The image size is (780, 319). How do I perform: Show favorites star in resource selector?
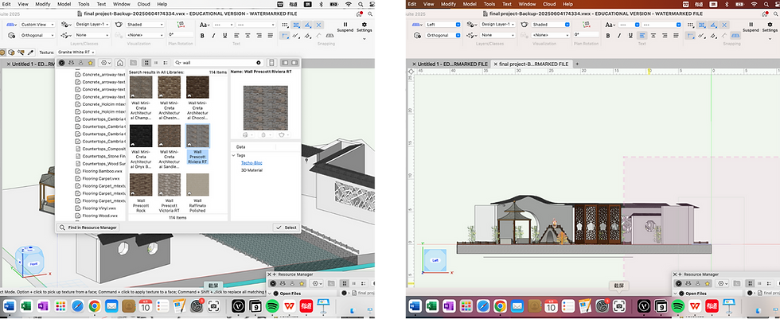(90, 63)
